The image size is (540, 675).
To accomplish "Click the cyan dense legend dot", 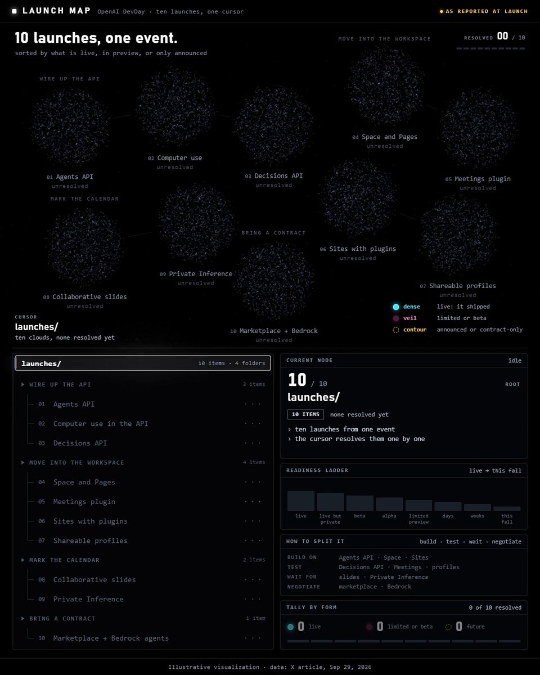I will click(396, 307).
